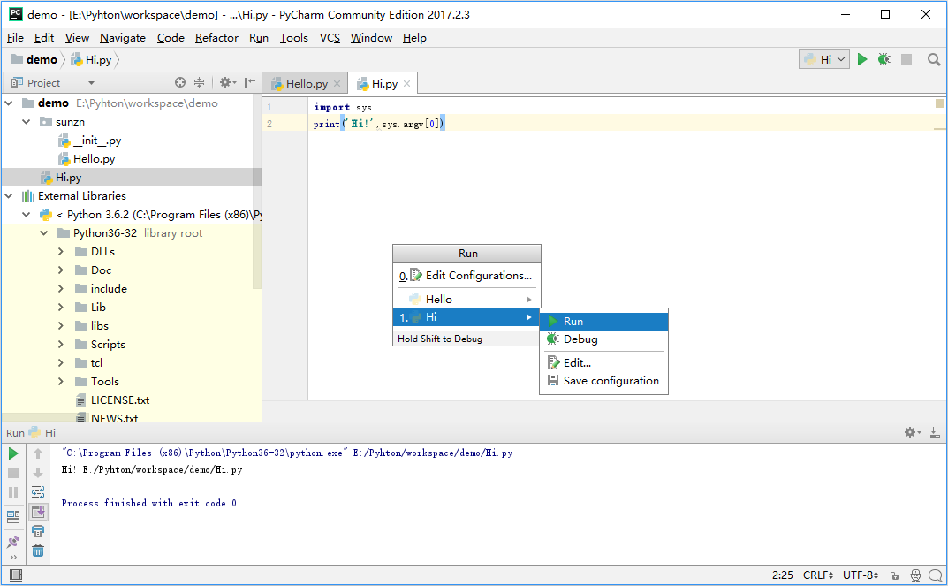Image resolution: width=948 pixels, height=586 pixels.
Task: Select Edit Configurations in Run popup
Action: (x=466, y=276)
